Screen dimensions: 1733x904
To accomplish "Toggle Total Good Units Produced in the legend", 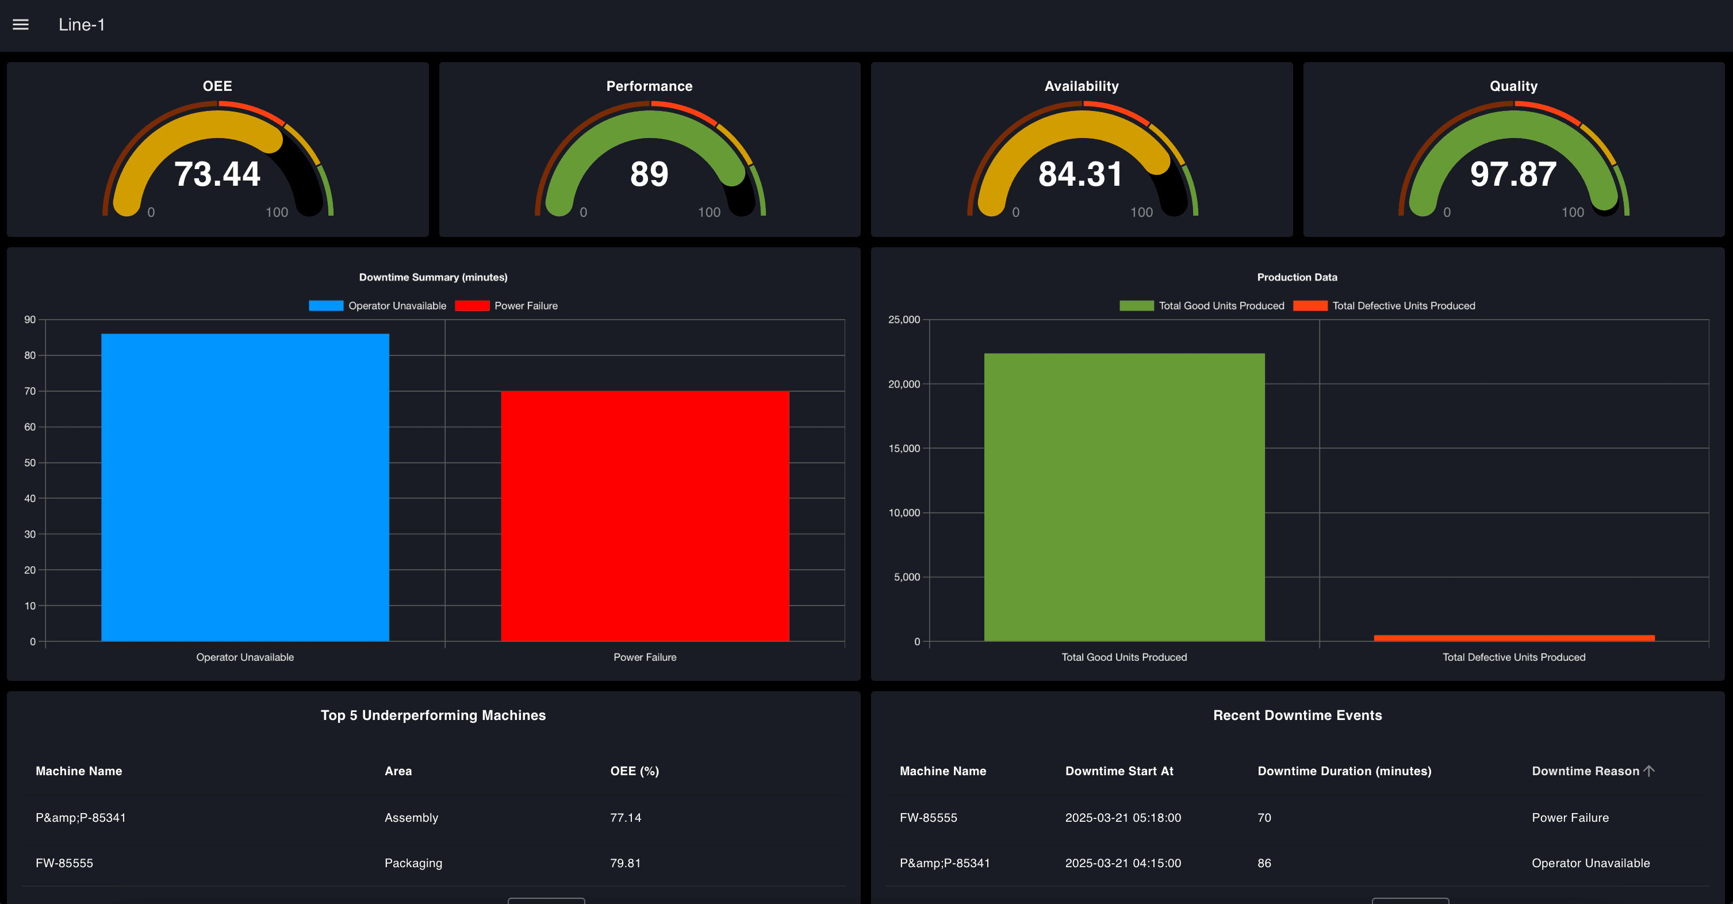I will click(1221, 305).
